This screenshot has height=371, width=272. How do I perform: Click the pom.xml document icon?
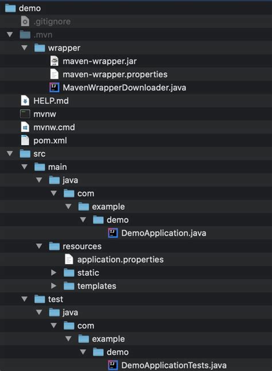25,140
